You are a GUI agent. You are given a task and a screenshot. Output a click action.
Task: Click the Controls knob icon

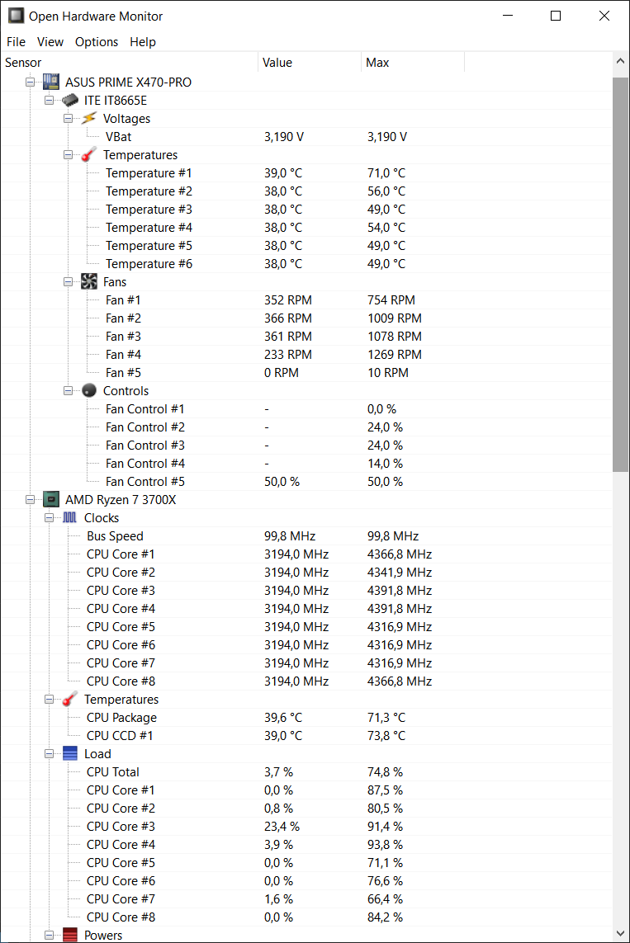click(x=89, y=390)
